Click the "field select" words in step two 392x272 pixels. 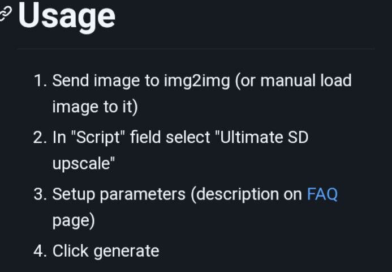[170, 138]
